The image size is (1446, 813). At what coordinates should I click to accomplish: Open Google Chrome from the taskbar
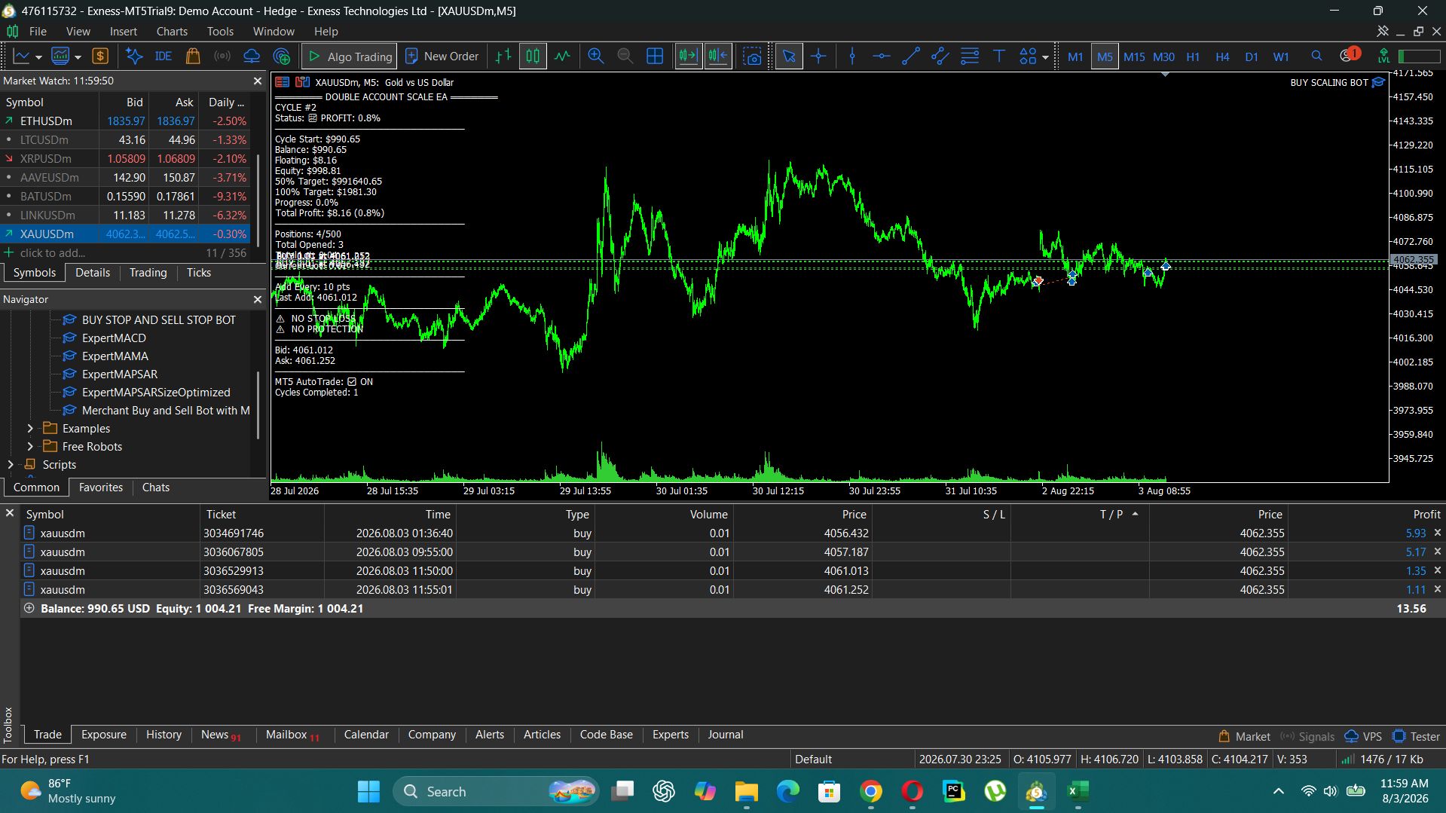[871, 791]
